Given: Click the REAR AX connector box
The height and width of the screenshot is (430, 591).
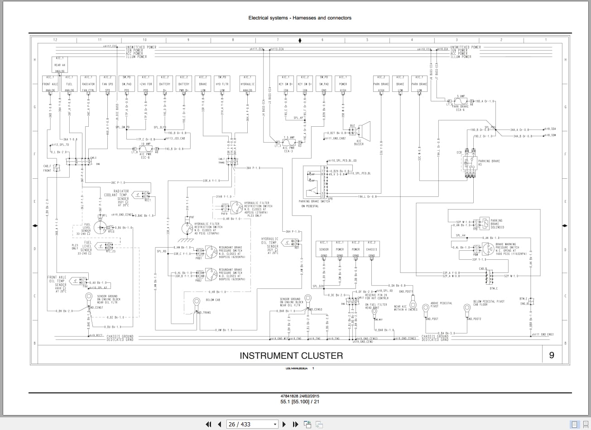Looking at the screenshot, I should point(60,65).
